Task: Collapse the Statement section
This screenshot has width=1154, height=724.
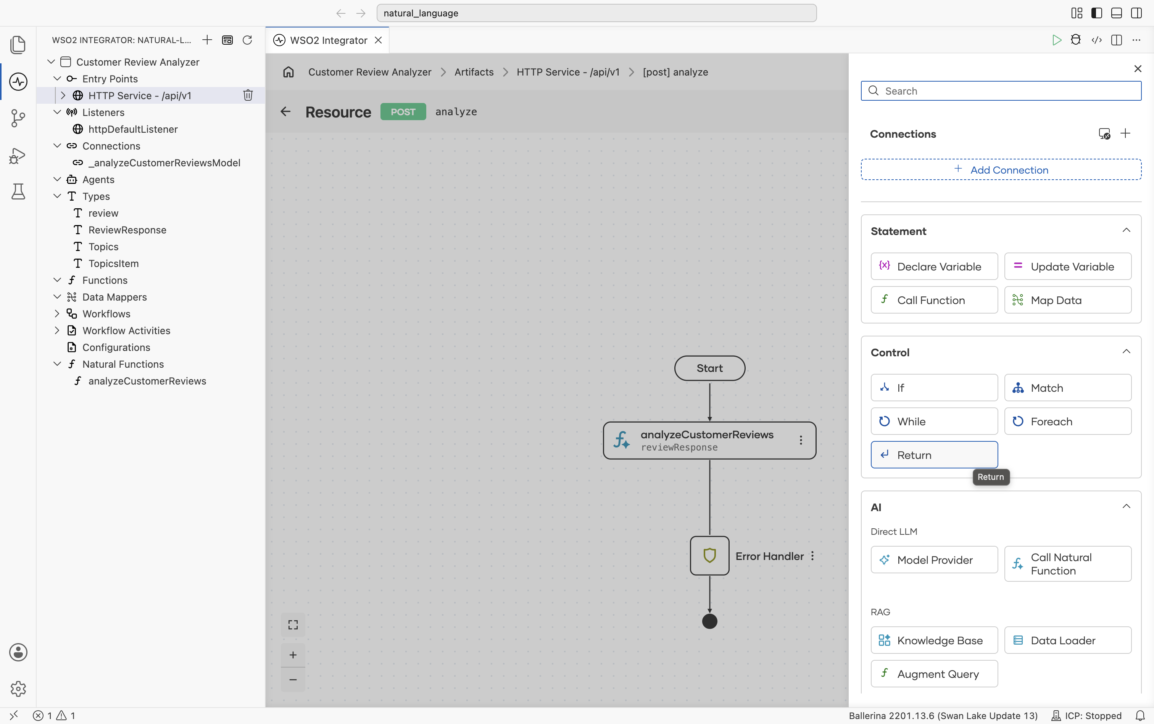Action: [x=1126, y=230]
